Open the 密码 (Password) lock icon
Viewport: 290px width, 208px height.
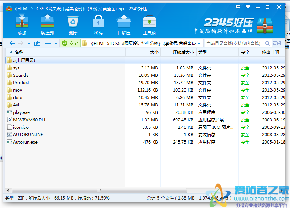click(98, 24)
